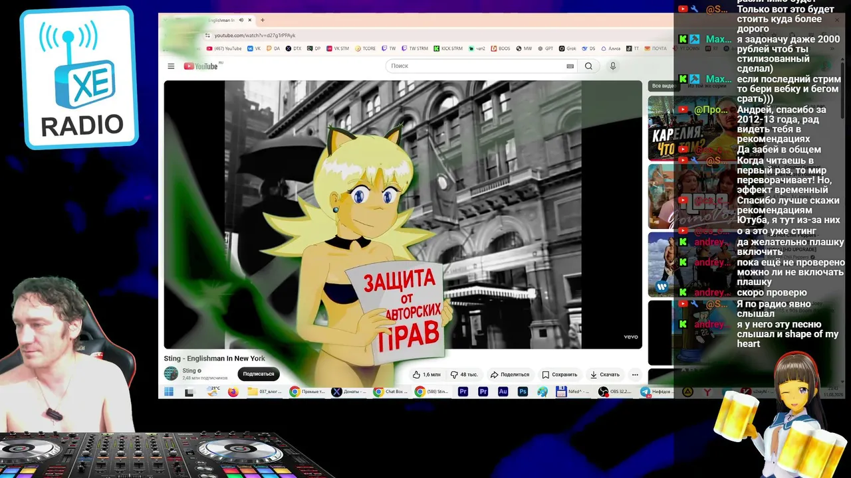
Task: Open the Алиса bookmark
Action: point(610,48)
